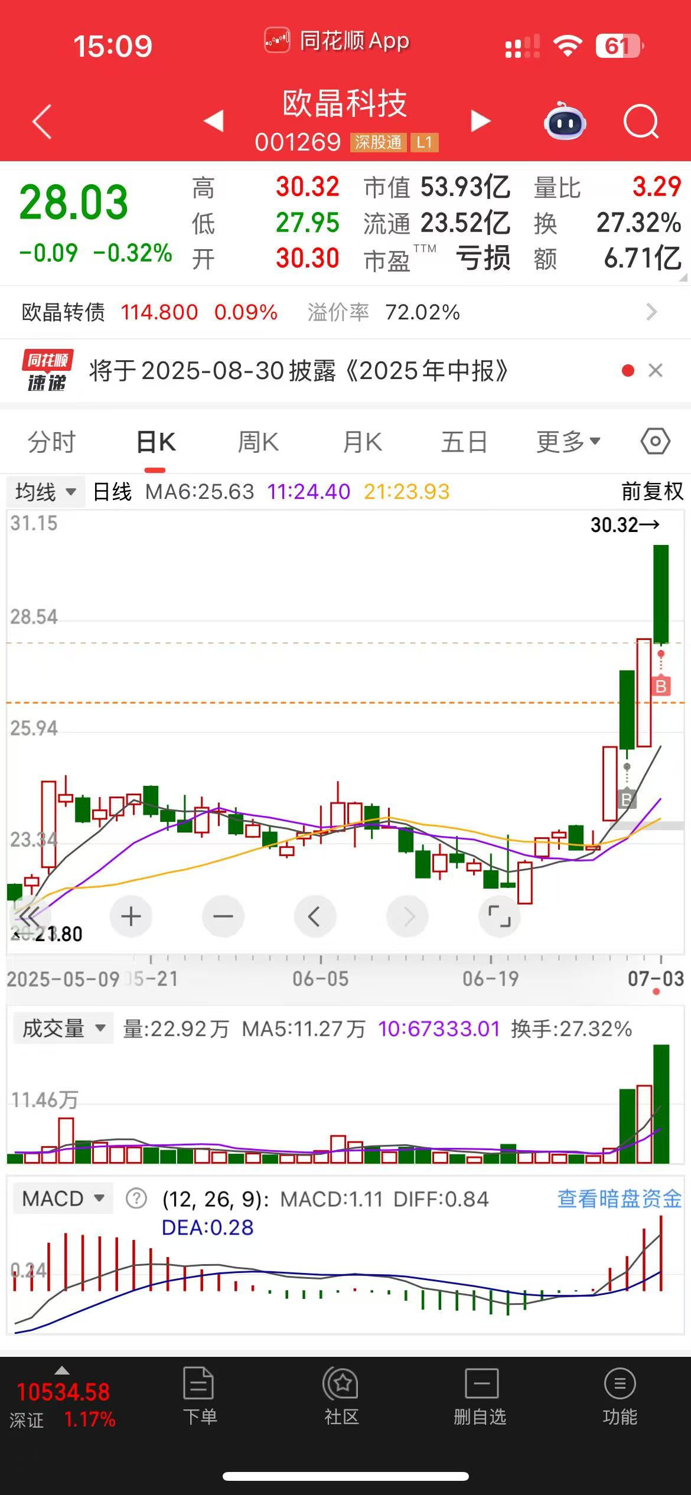Tap 换手:27.32% in volume panel
This screenshot has width=691, height=1495.
(x=571, y=1029)
